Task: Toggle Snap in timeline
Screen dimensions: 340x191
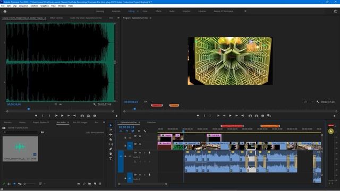Action: click(x=126, y=131)
